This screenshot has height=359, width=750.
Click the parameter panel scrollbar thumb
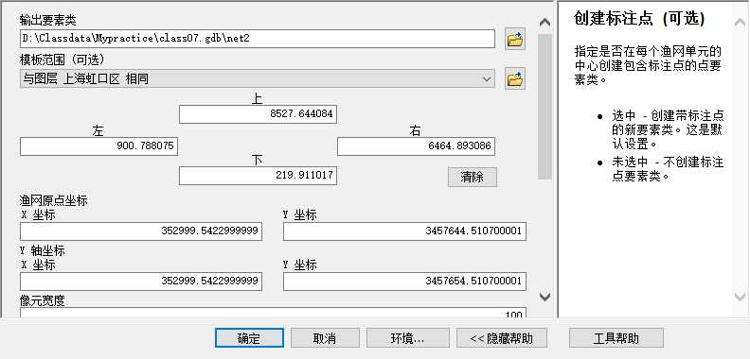click(545, 107)
